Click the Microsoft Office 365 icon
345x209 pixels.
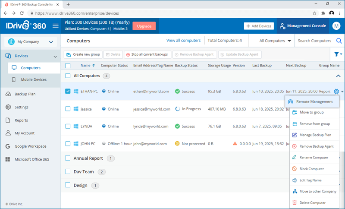pos(8,159)
